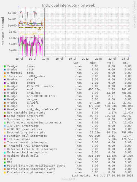Select 'Function call interrupts' legend label

[27, 136]
